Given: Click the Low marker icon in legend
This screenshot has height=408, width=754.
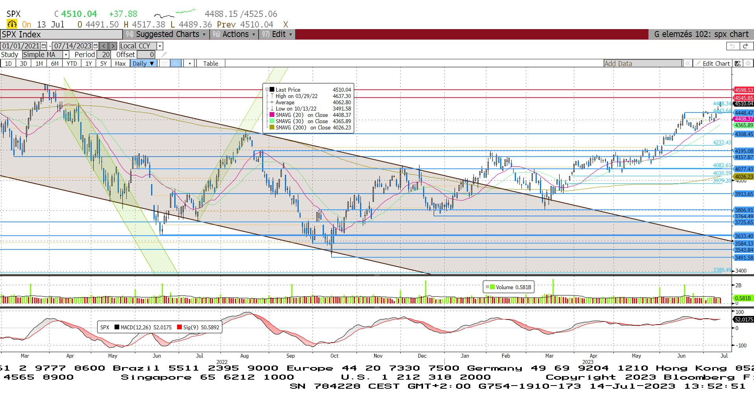Looking at the screenshot, I should coord(272,109).
